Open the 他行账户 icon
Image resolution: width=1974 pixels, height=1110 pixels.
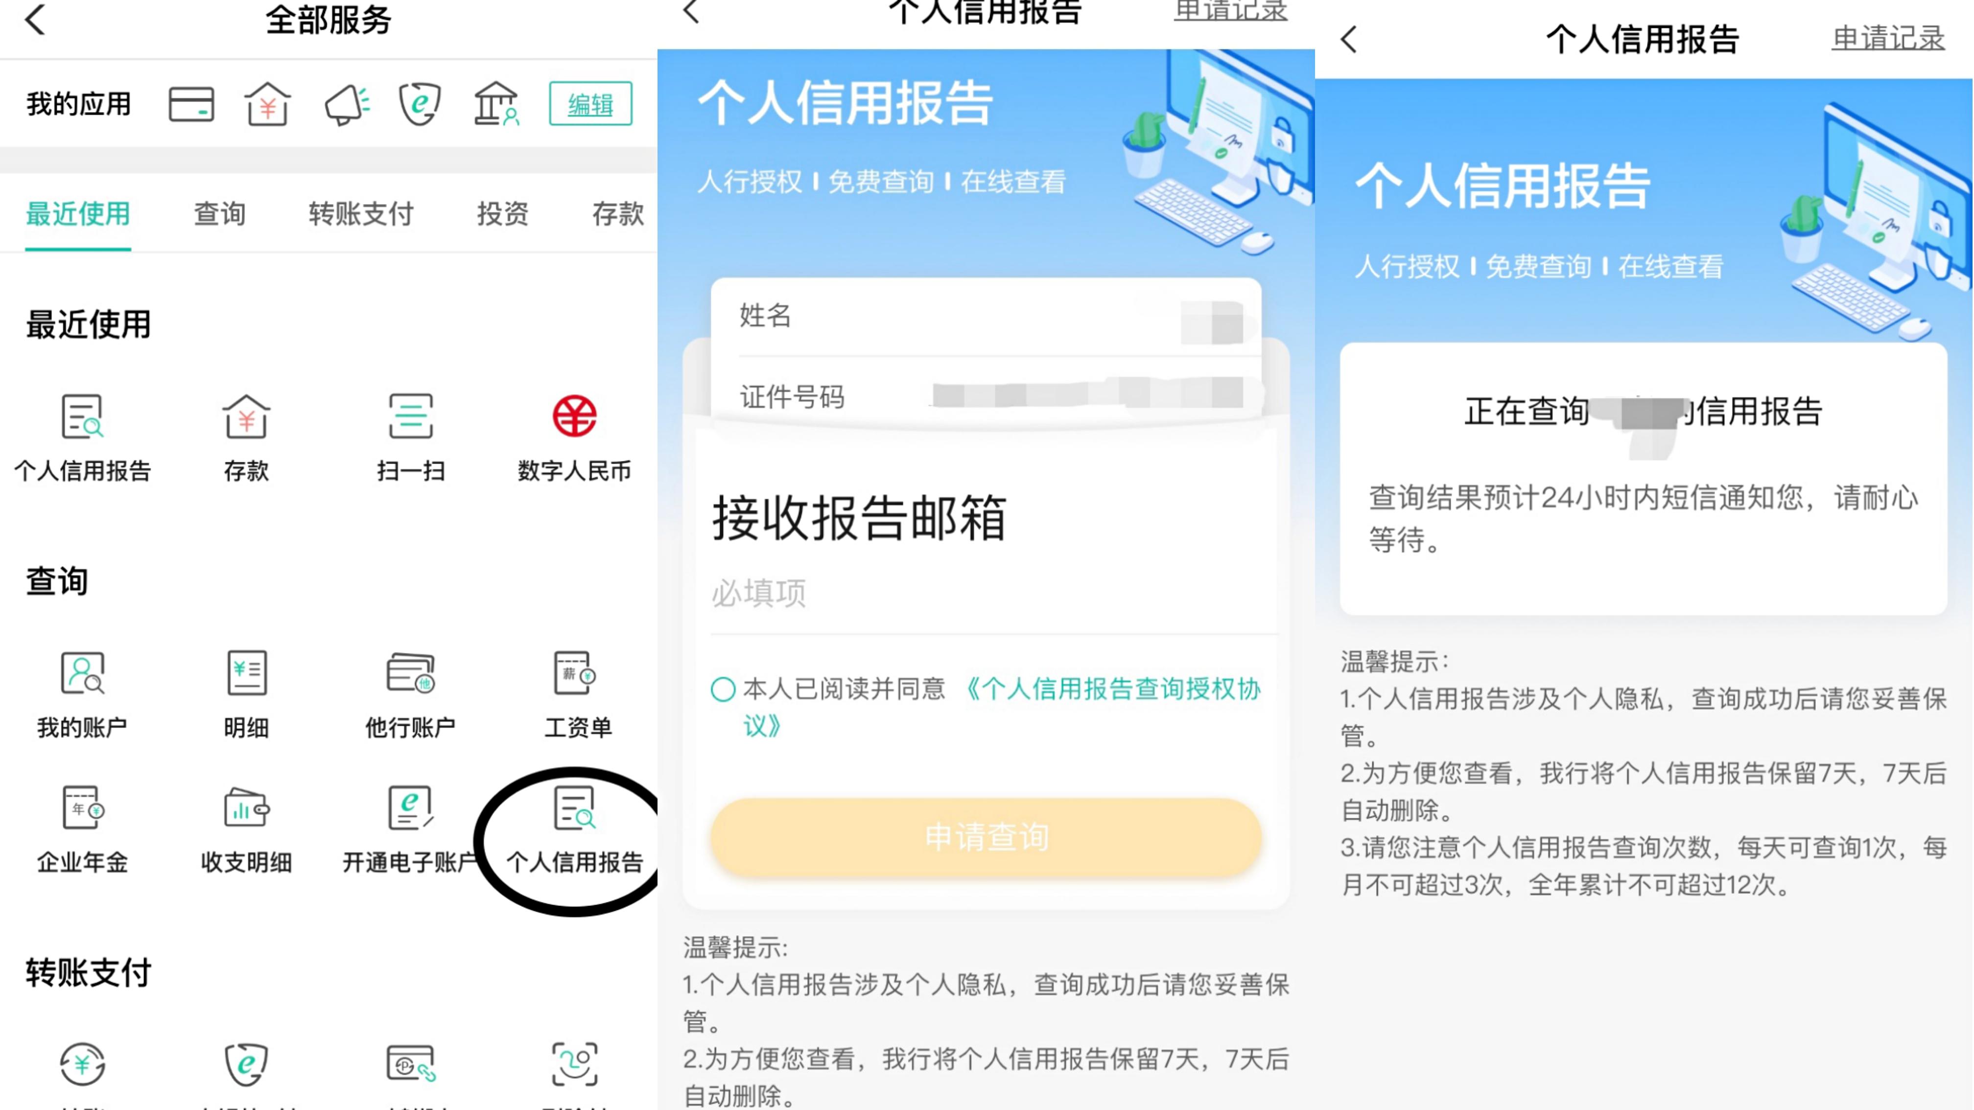(x=411, y=694)
